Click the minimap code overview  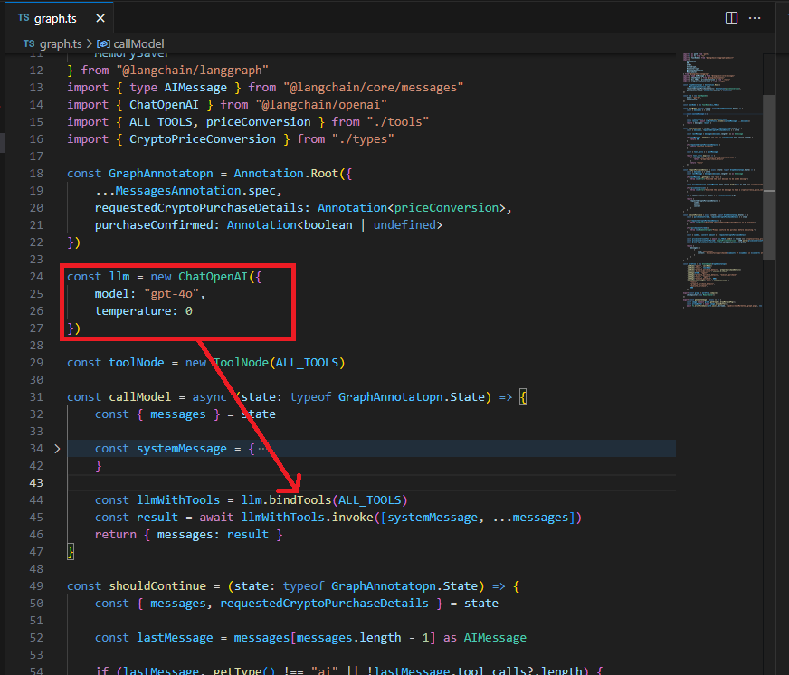pos(722,180)
